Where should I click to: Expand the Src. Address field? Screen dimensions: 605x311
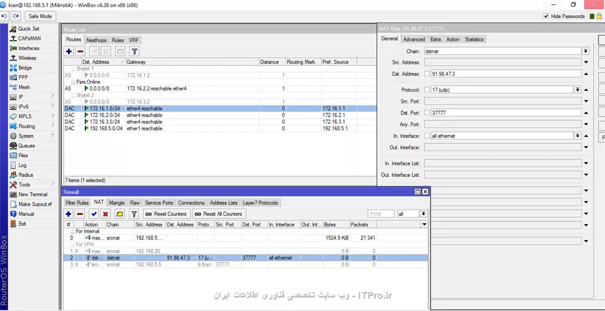coord(586,63)
